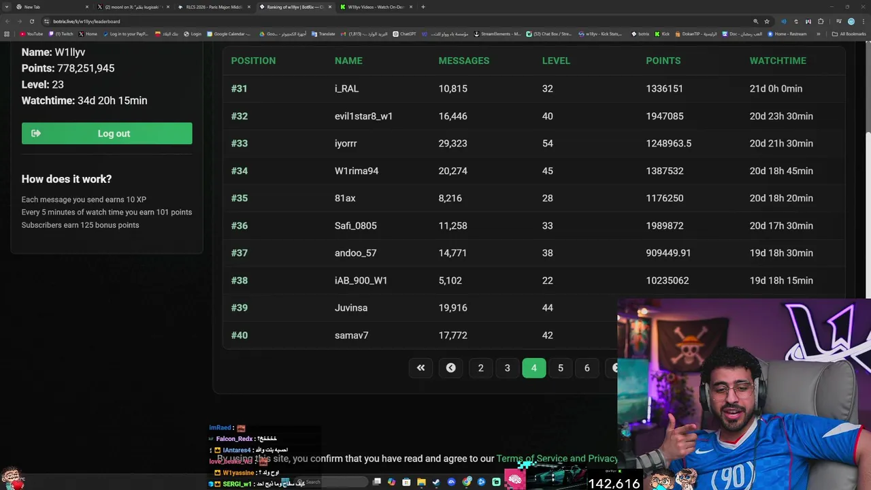Select the name Juvinsa
871x490 pixels.
pyautogui.click(x=351, y=308)
